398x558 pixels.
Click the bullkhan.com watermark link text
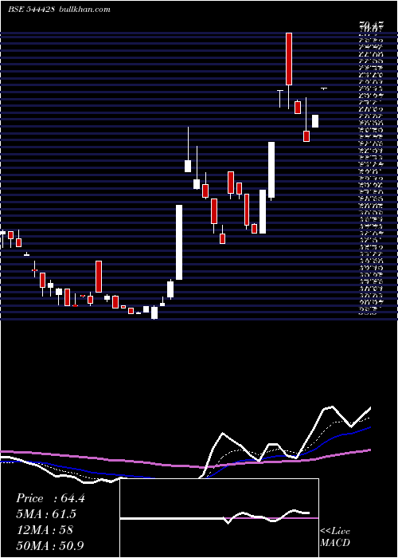(x=84, y=10)
